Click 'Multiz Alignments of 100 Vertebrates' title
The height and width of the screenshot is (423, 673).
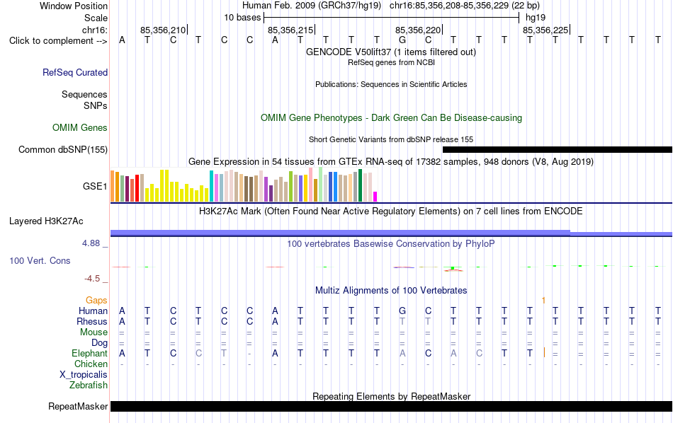coord(391,291)
